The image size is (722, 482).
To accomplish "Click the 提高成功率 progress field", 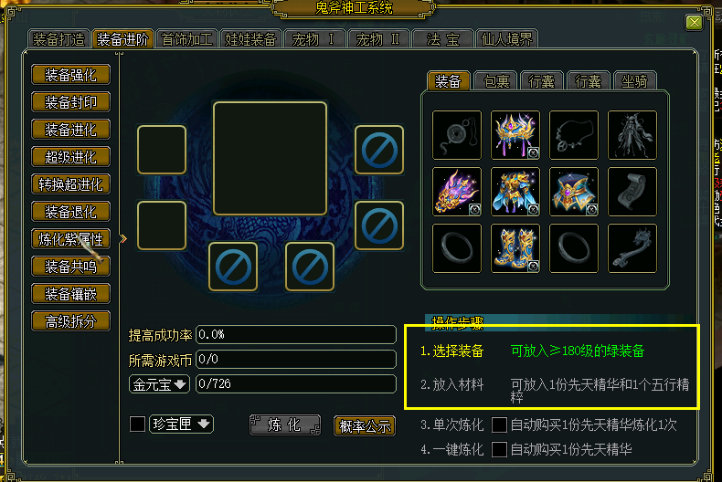I will (296, 334).
